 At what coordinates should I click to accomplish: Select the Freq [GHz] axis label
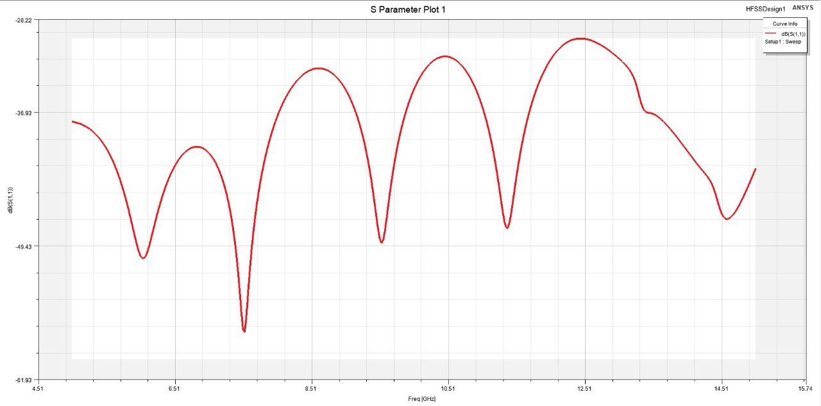point(421,399)
